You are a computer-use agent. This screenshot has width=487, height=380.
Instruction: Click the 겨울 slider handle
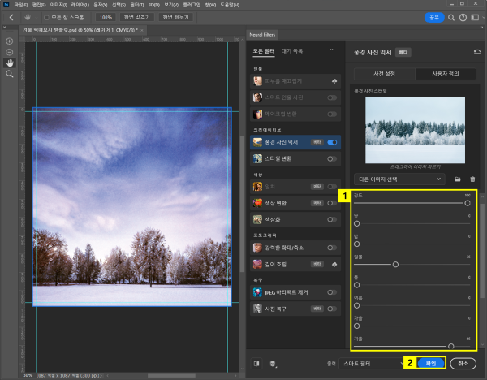click(451, 346)
